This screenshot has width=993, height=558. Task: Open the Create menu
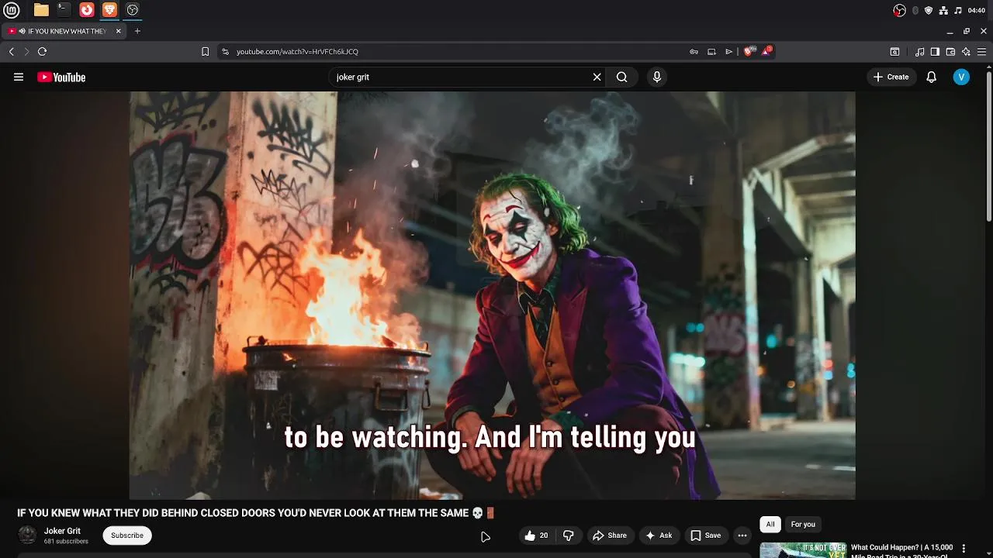tap(891, 77)
